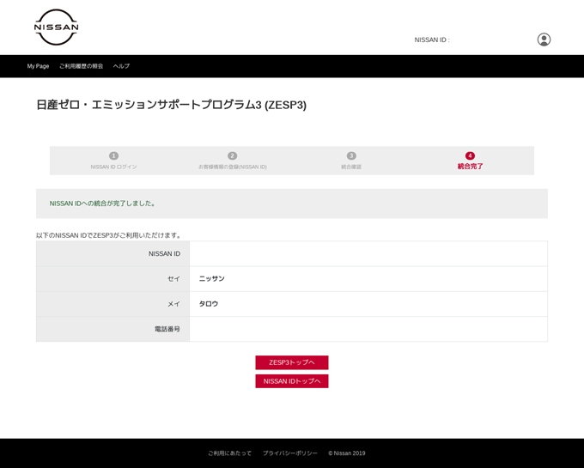Click the ニッサン value in the セイ row
The image size is (584, 468).
click(211, 279)
